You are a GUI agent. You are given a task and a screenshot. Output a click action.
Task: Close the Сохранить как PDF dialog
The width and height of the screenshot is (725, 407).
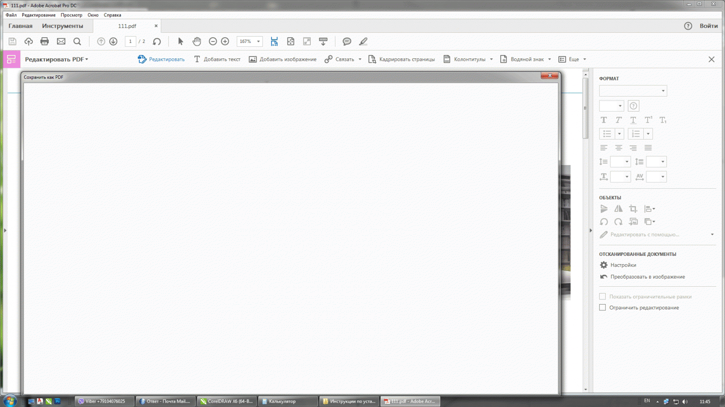click(550, 75)
